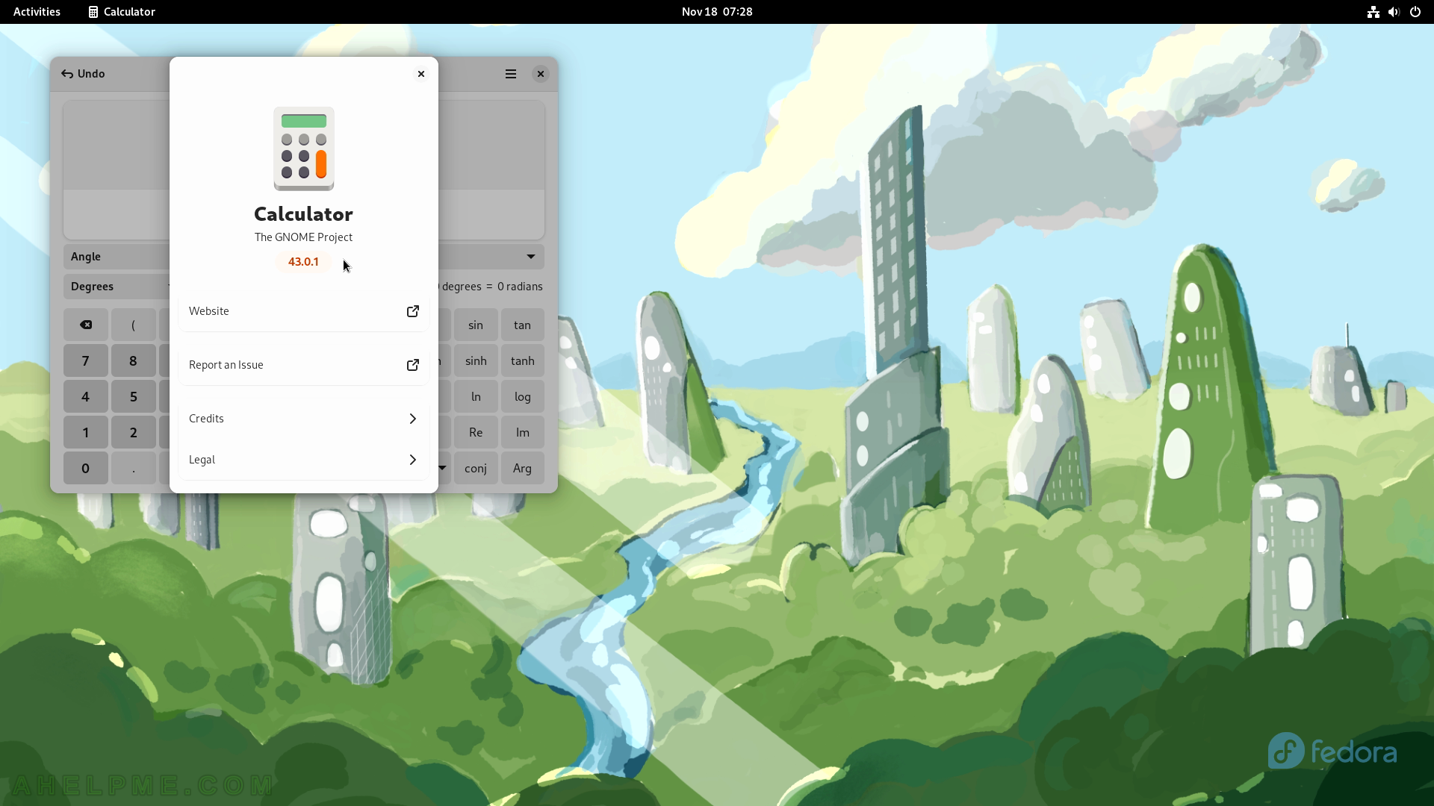Click the conj function button

(476, 469)
